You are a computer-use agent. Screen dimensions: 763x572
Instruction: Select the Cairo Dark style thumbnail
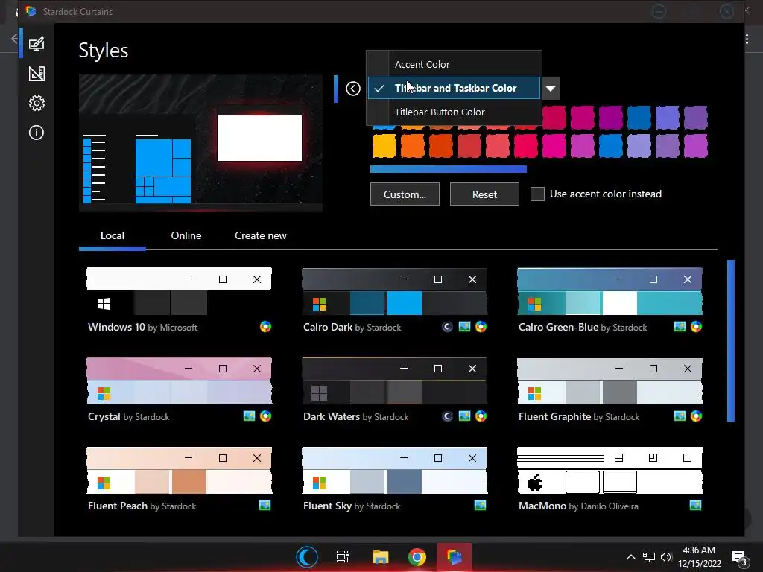395,291
